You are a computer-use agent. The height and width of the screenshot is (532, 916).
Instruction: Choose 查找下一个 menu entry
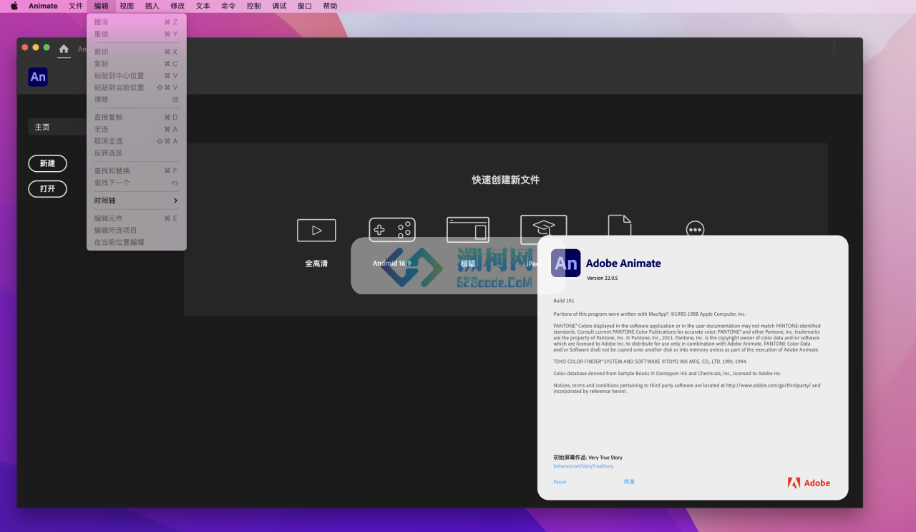(136, 183)
